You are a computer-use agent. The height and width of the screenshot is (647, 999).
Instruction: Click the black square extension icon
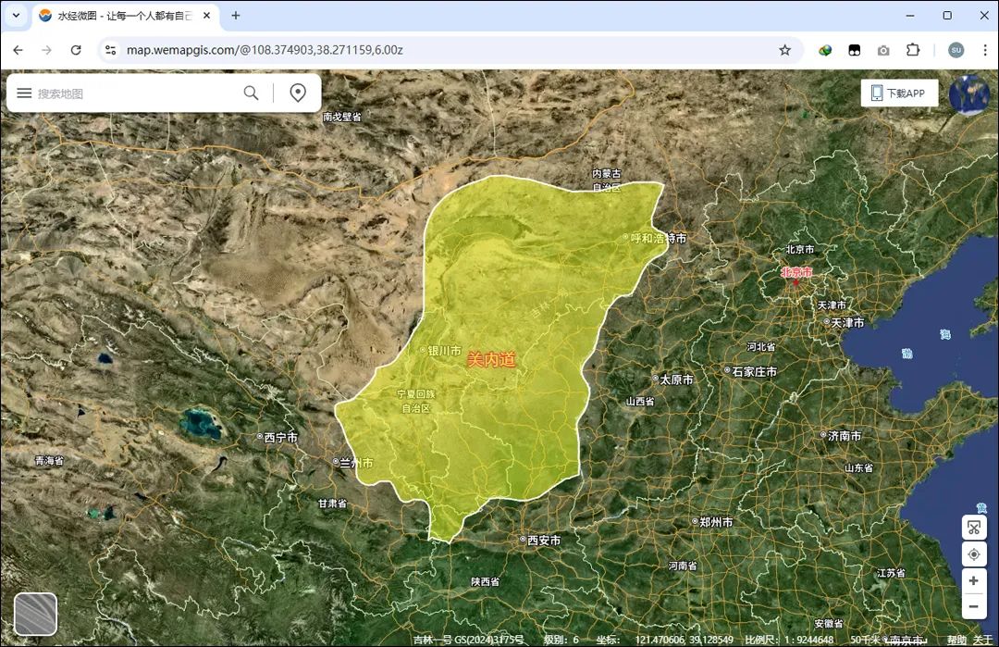855,50
